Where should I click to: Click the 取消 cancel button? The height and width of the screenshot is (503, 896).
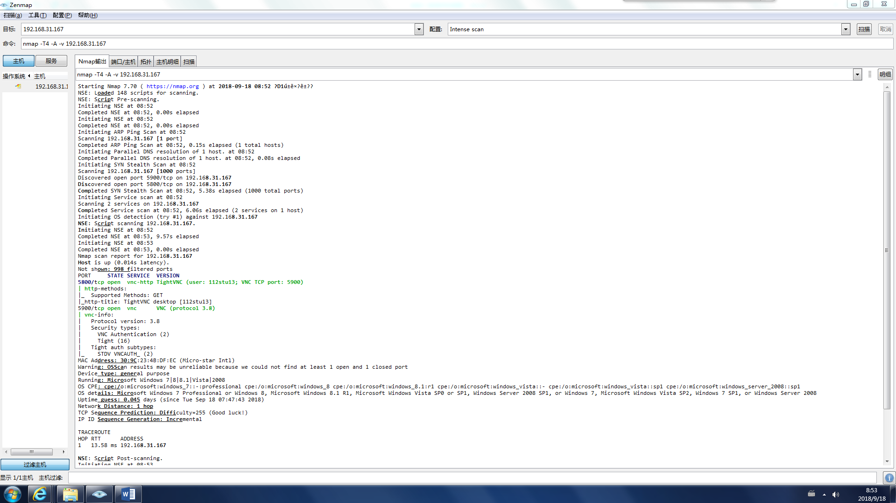886,29
